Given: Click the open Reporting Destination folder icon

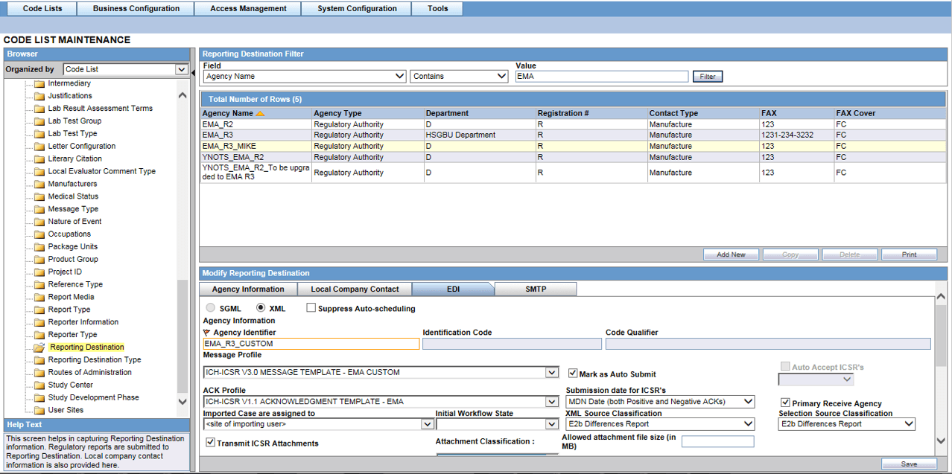Looking at the screenshot, I should point(39,348).
